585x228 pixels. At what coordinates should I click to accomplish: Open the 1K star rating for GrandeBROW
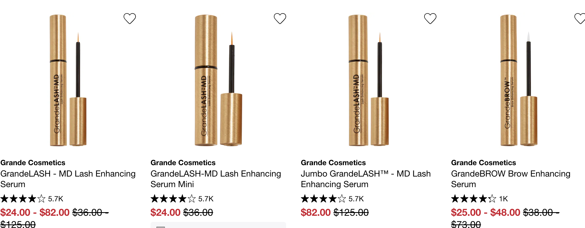tap(479, 199)
